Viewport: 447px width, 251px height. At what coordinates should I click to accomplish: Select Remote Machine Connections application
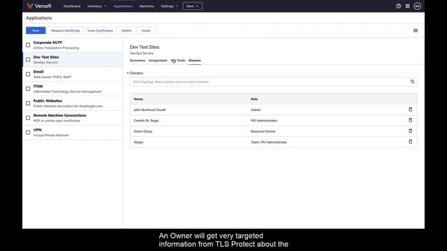(x=73, y=118)
